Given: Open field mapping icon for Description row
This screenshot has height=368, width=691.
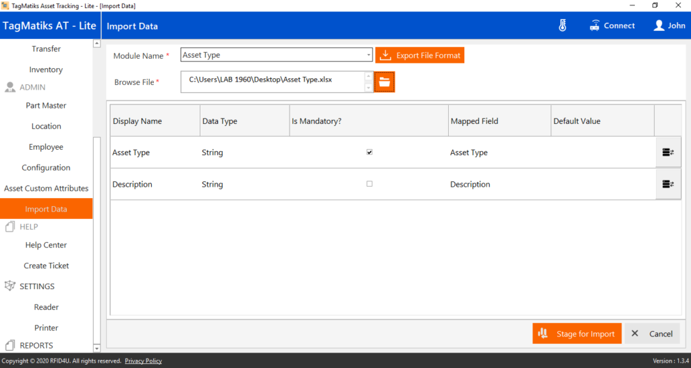Looking at the screenshot, I should pyautogui.click(x=668, y=184).
